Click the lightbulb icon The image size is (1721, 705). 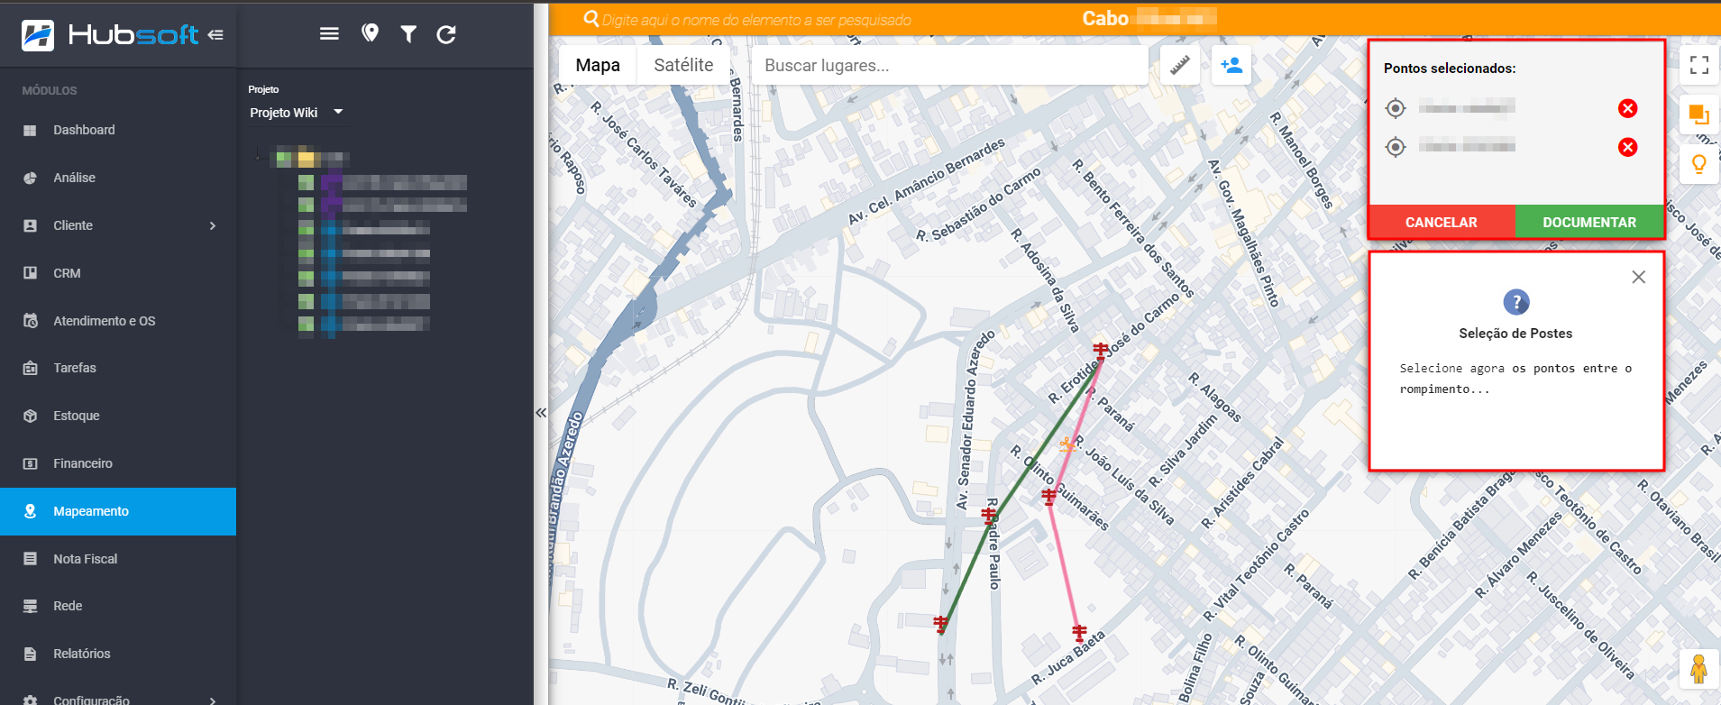point(1699,164)
